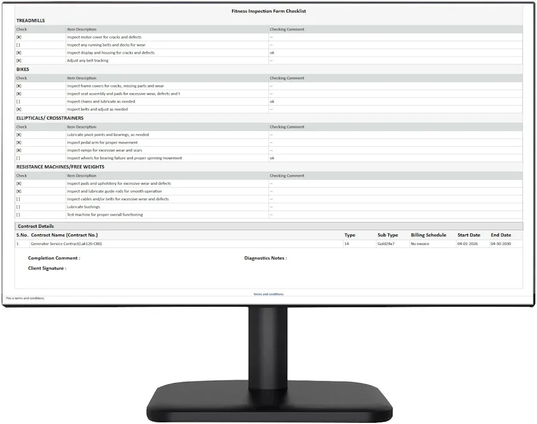Click the TREADMILLS section heading
Image resolution: width=537 pixels, height=424 pixels.
pos(30,20)
